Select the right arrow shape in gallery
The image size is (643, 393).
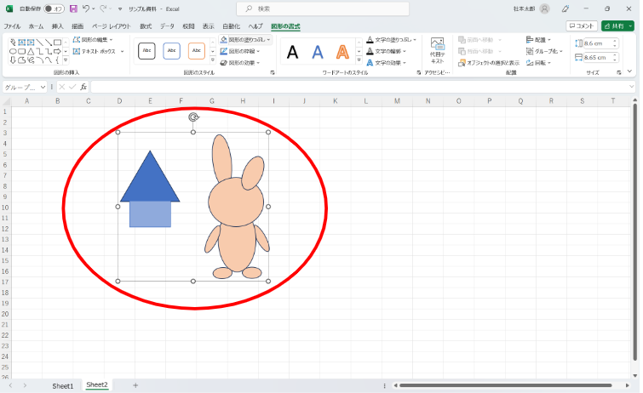coord(57,52)
